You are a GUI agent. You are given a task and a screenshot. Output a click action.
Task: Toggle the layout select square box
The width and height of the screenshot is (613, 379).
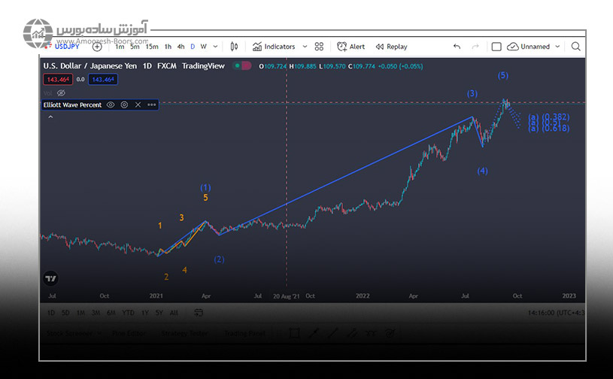click(x=496, y=47)
